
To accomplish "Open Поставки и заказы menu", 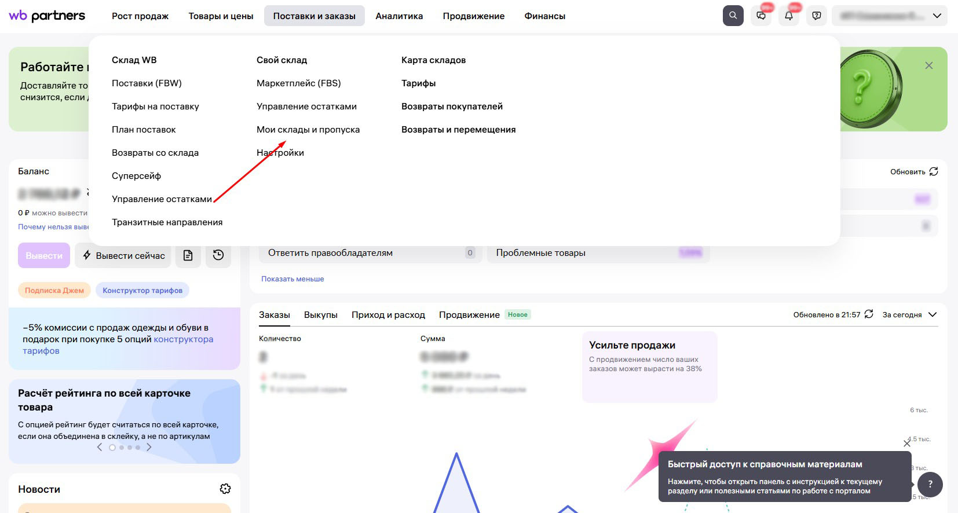I will coord(315,16).
